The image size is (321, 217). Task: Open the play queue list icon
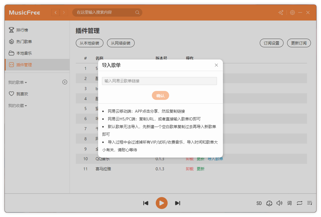[309, 203]
